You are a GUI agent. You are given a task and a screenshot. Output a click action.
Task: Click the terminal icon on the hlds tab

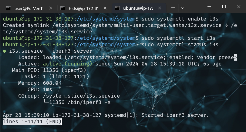(x=63, y=8)
